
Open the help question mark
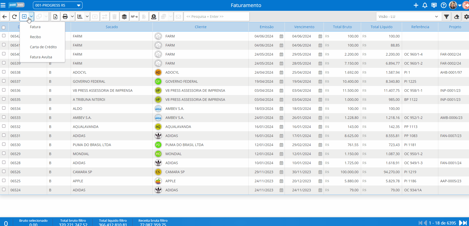[444, 5]
